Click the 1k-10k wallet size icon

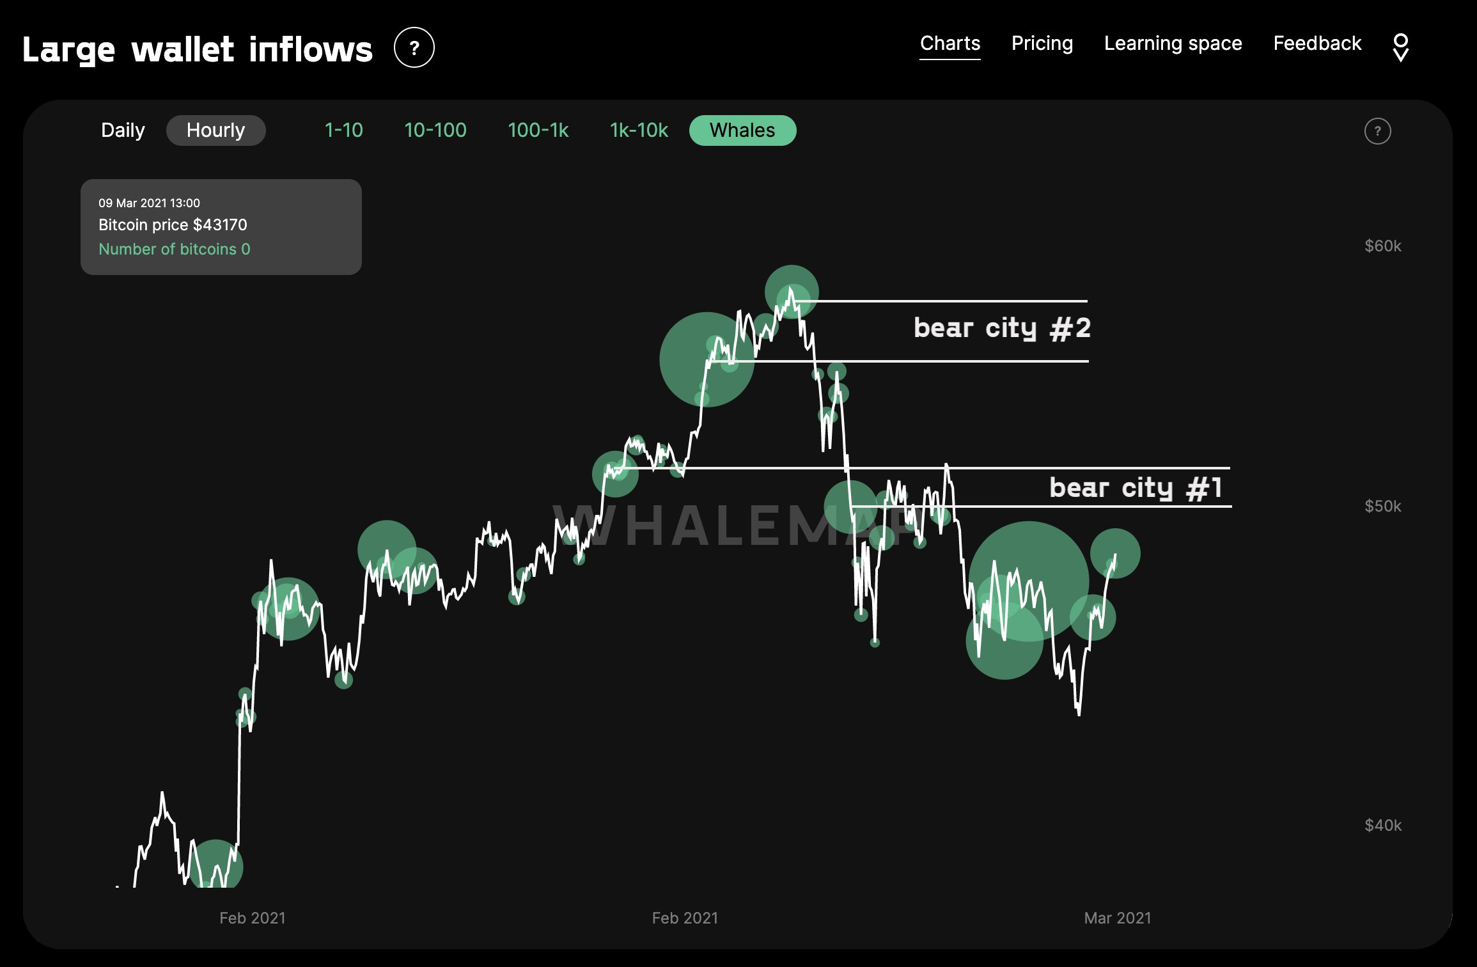(x=639, y=129)
